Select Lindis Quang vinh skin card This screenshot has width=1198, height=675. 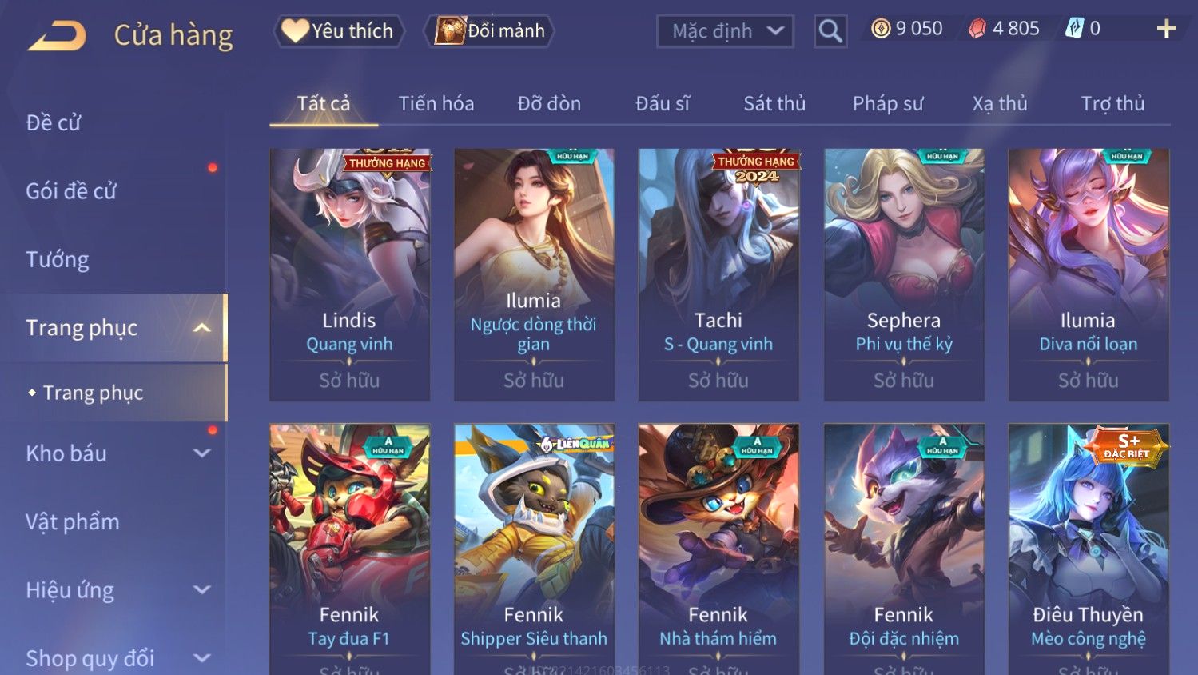tap(350, 274)
